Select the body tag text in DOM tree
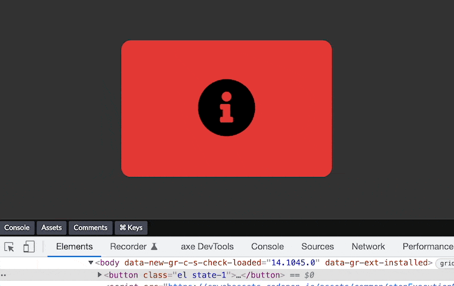 (110, 263)
